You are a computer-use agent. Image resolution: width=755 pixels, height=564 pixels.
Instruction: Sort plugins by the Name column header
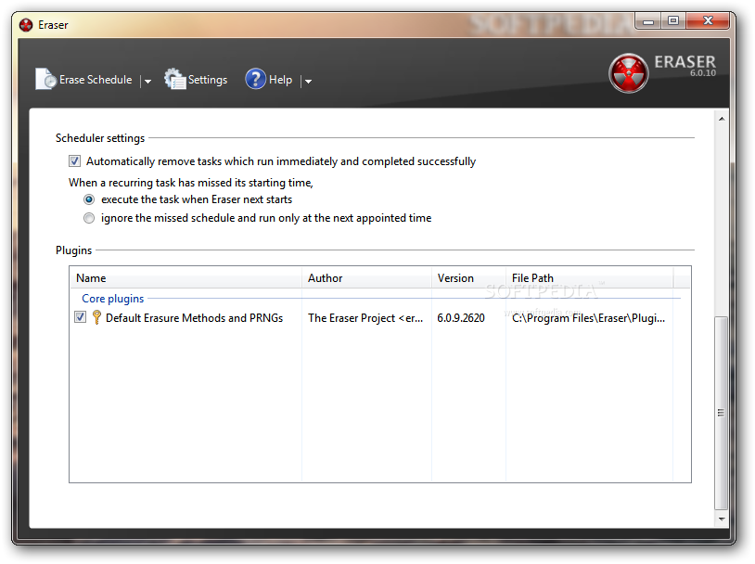click(x=186, y=278)
